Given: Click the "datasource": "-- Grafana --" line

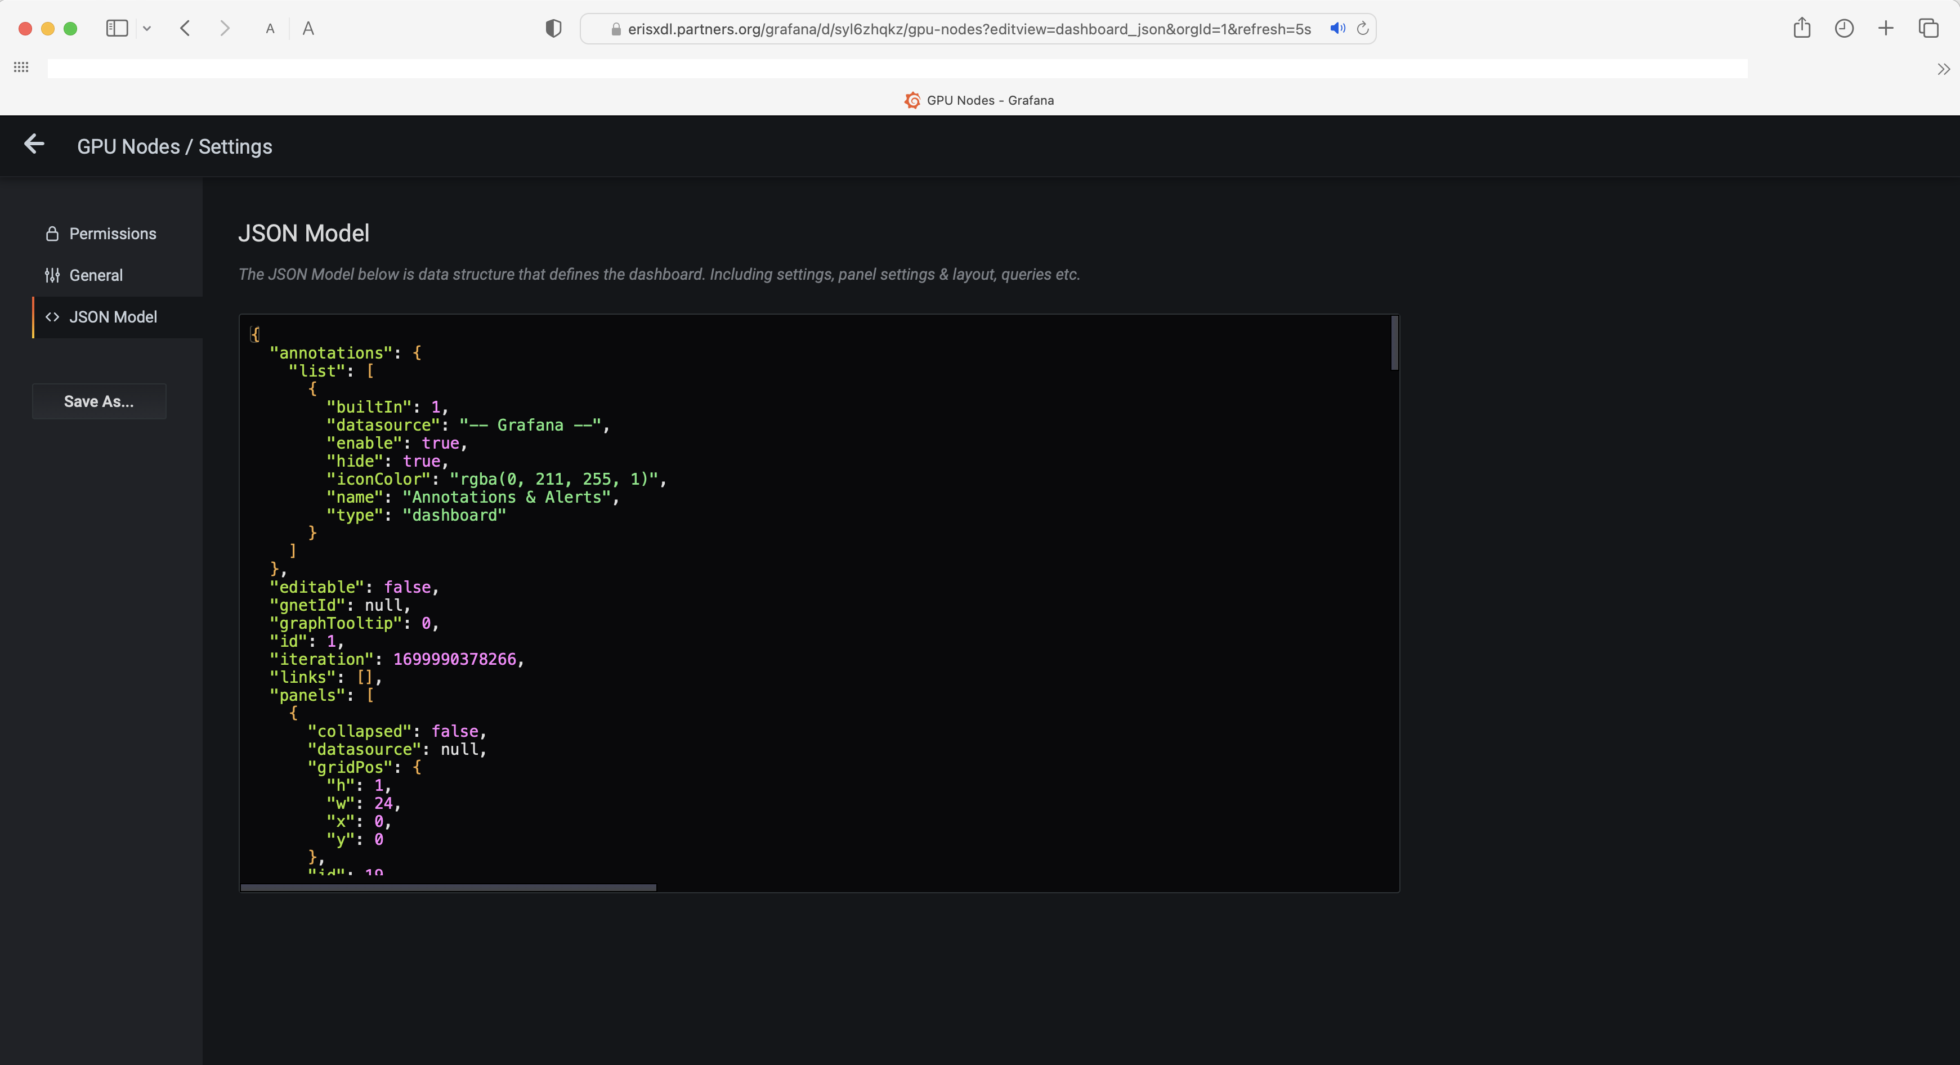Looking at the screenshot, I should click(x=469, y=425).
